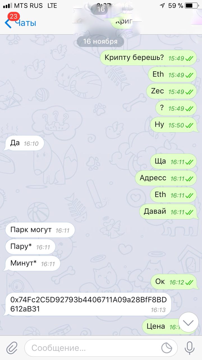Image resolution: width=202 pixels, height=360 pixels.
Task: Tap the Парк могут message bubble
Action: [x=40, y=230]
